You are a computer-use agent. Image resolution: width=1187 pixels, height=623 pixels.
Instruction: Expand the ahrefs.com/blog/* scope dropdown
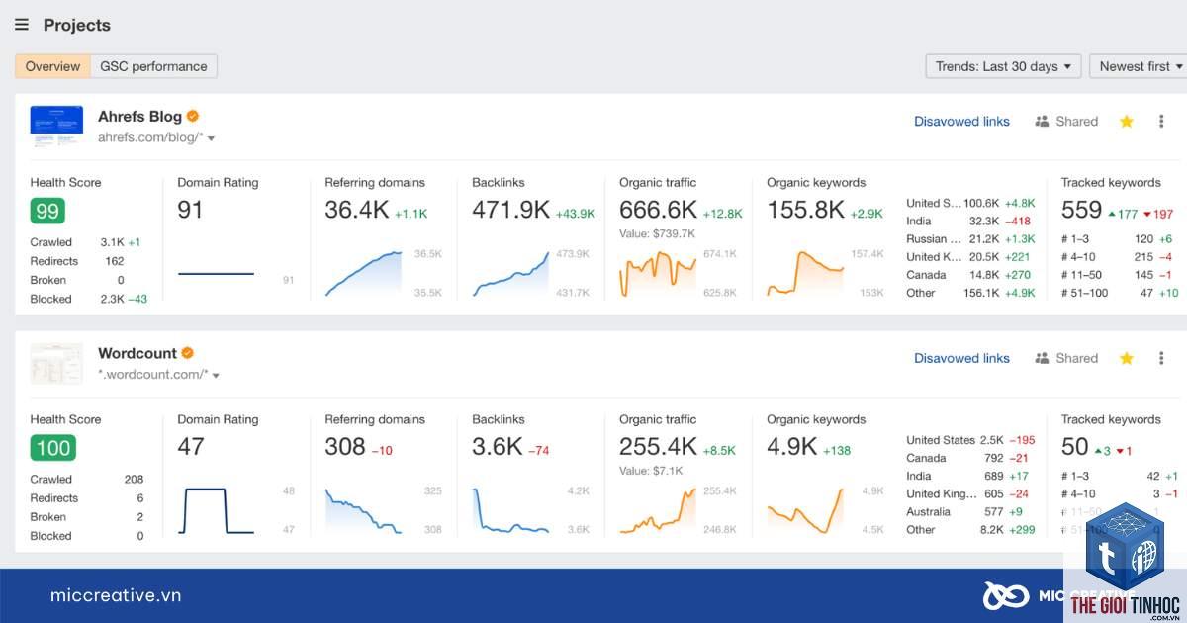point(156,138)
